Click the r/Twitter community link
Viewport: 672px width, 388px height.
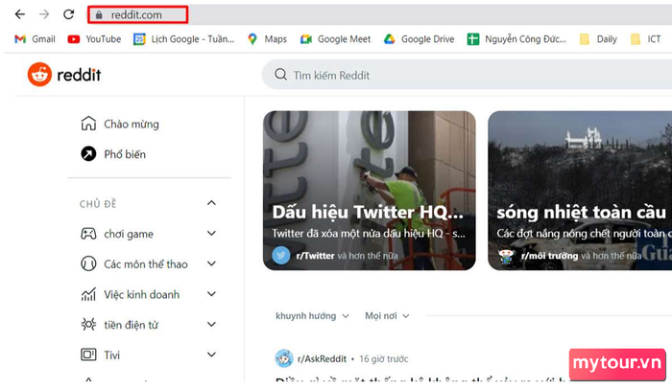tap(315, 256)
